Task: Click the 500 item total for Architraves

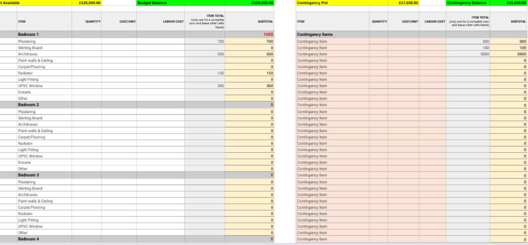Action: click(221, 54)
